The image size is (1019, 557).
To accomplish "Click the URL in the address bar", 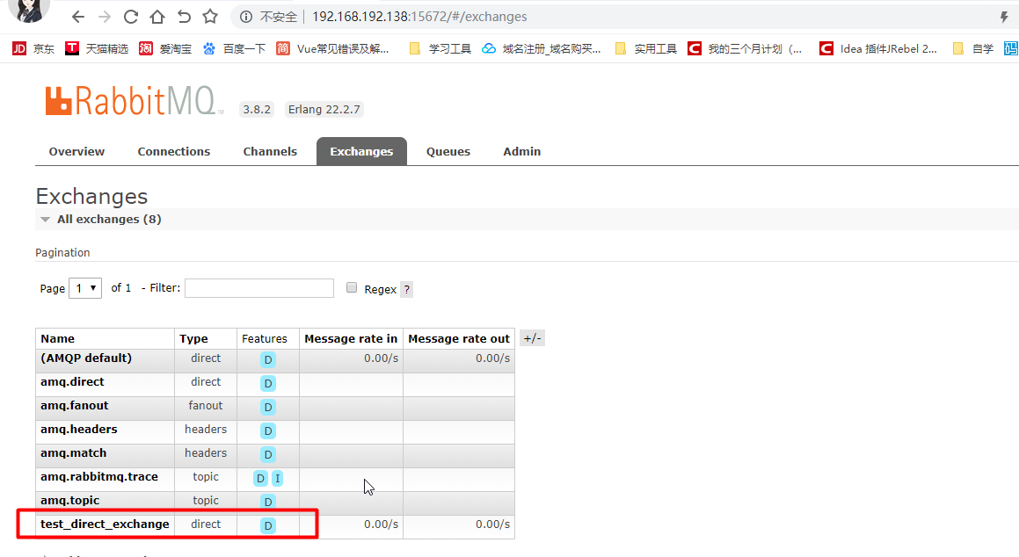I will 419,17.
